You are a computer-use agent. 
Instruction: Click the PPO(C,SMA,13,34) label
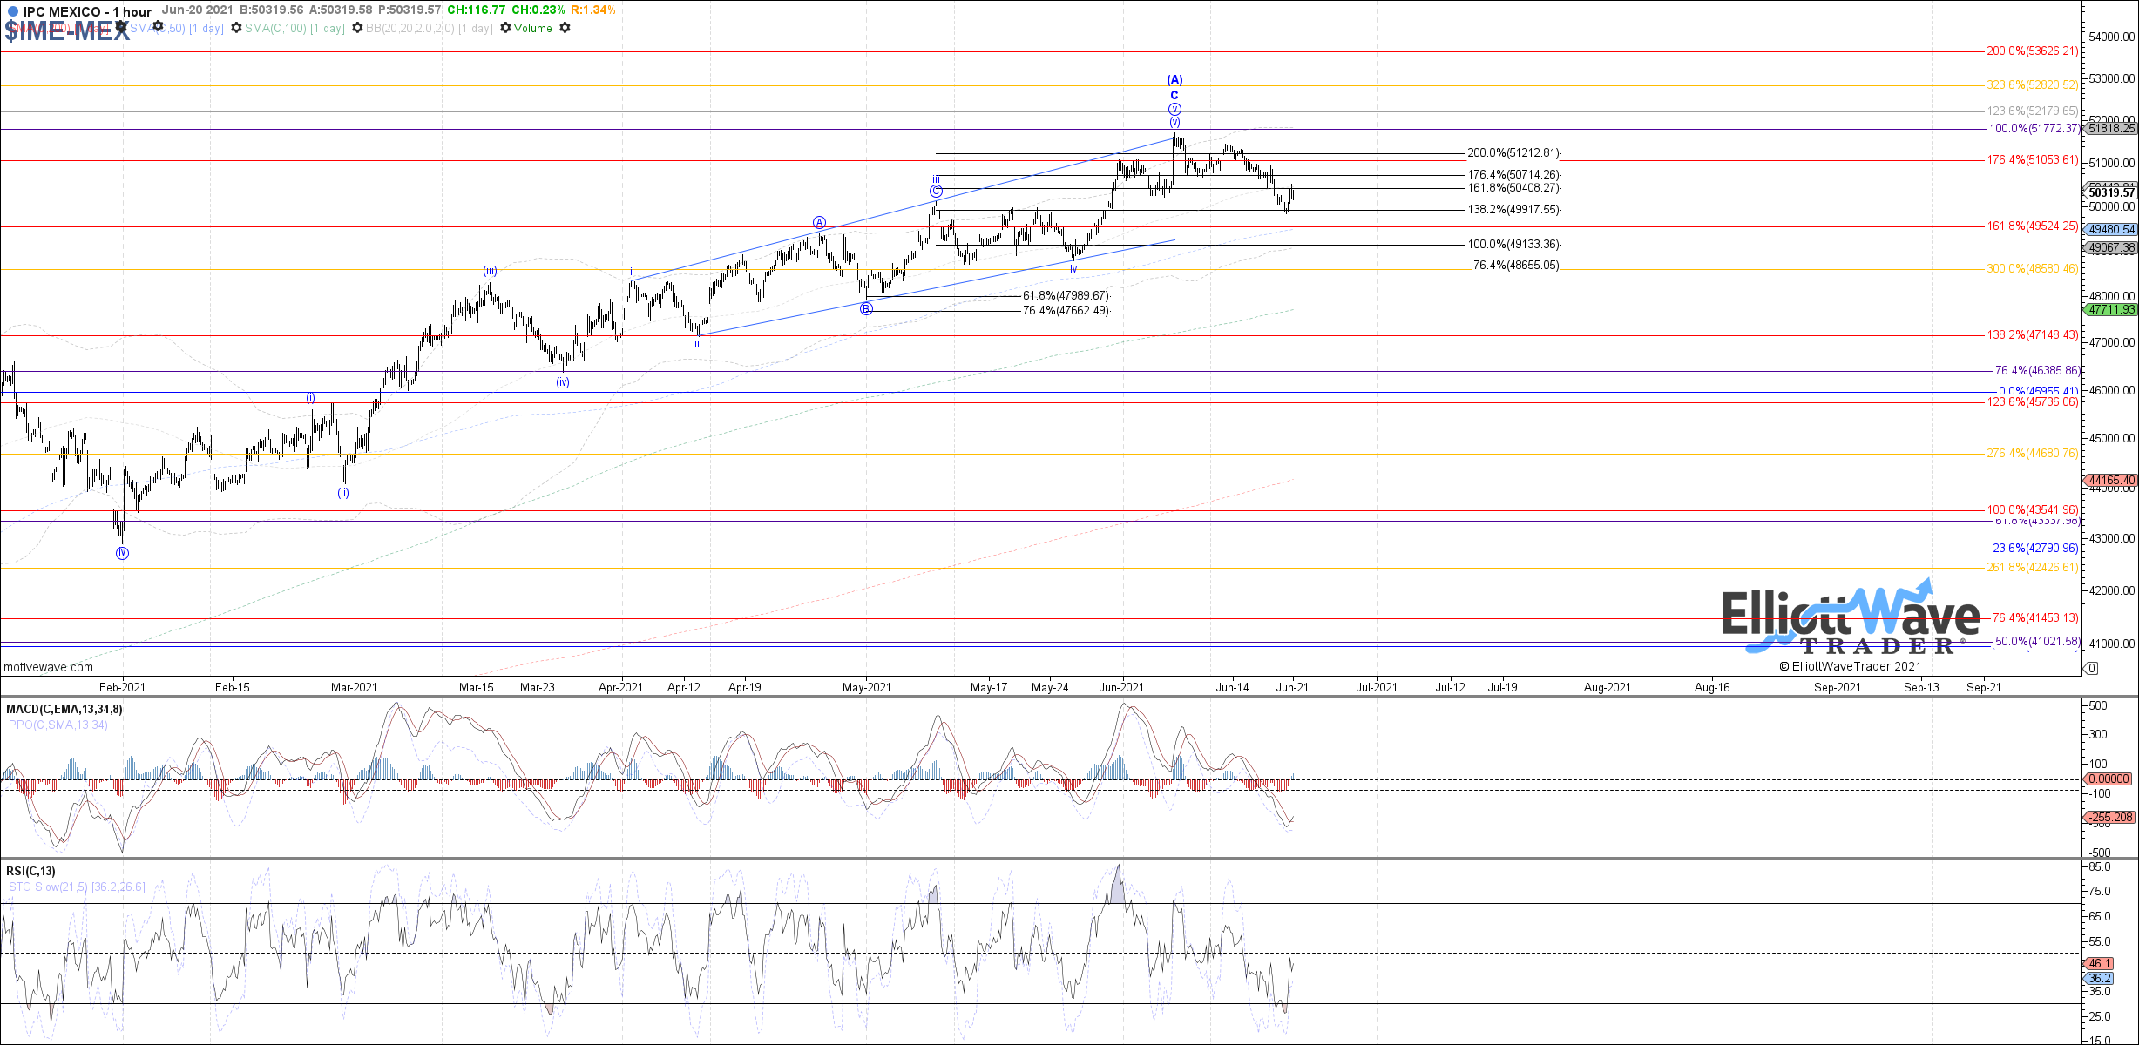(x=58, y=725)
